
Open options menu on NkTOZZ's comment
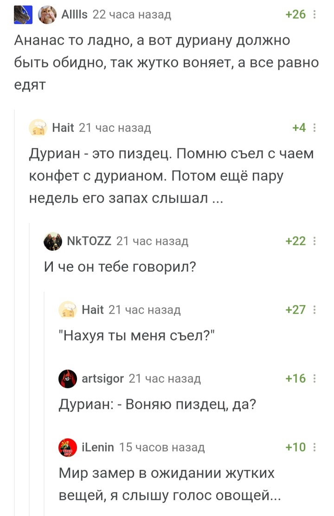(x=315, y=241)
